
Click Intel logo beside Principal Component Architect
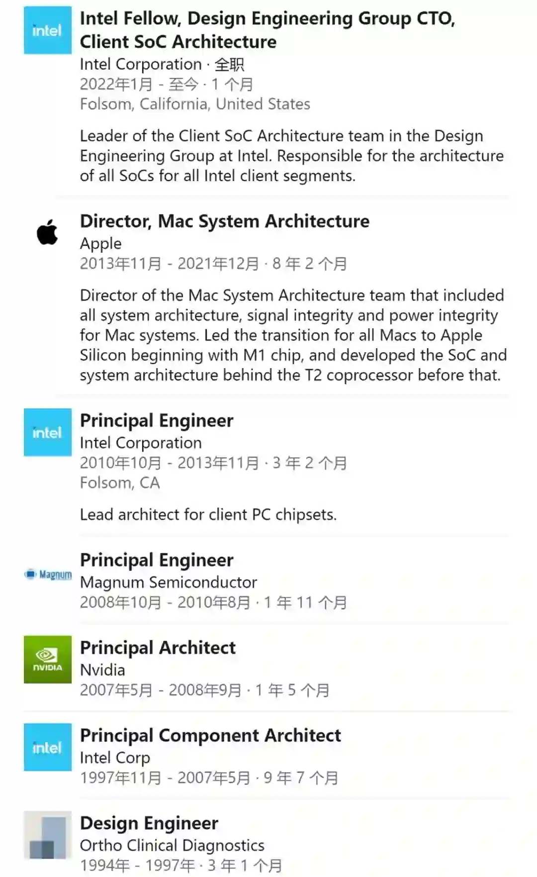pyautogui.click(x=48, y=747)
